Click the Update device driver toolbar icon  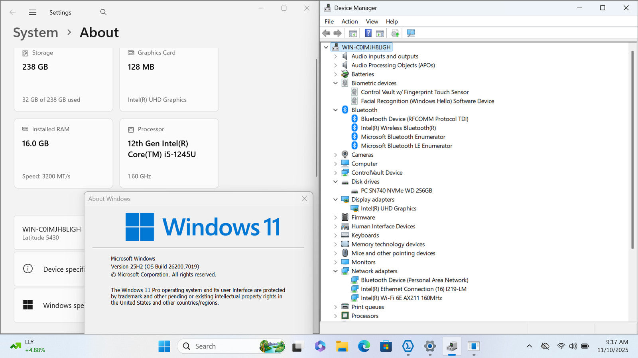(395, 33)
